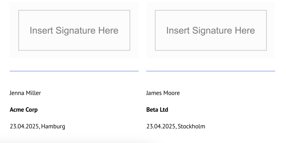Click the city name Hamburg
This screenshot has width=286, height=143.
[x=53, y=127]
